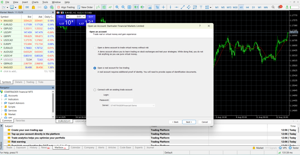Image resolution: width=300 pixels, height=155 pixels.
Task: Set timeframe to M15
Action: tap(229, 7)
